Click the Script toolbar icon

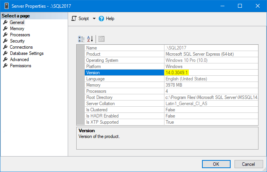click(x=74, y=19)
